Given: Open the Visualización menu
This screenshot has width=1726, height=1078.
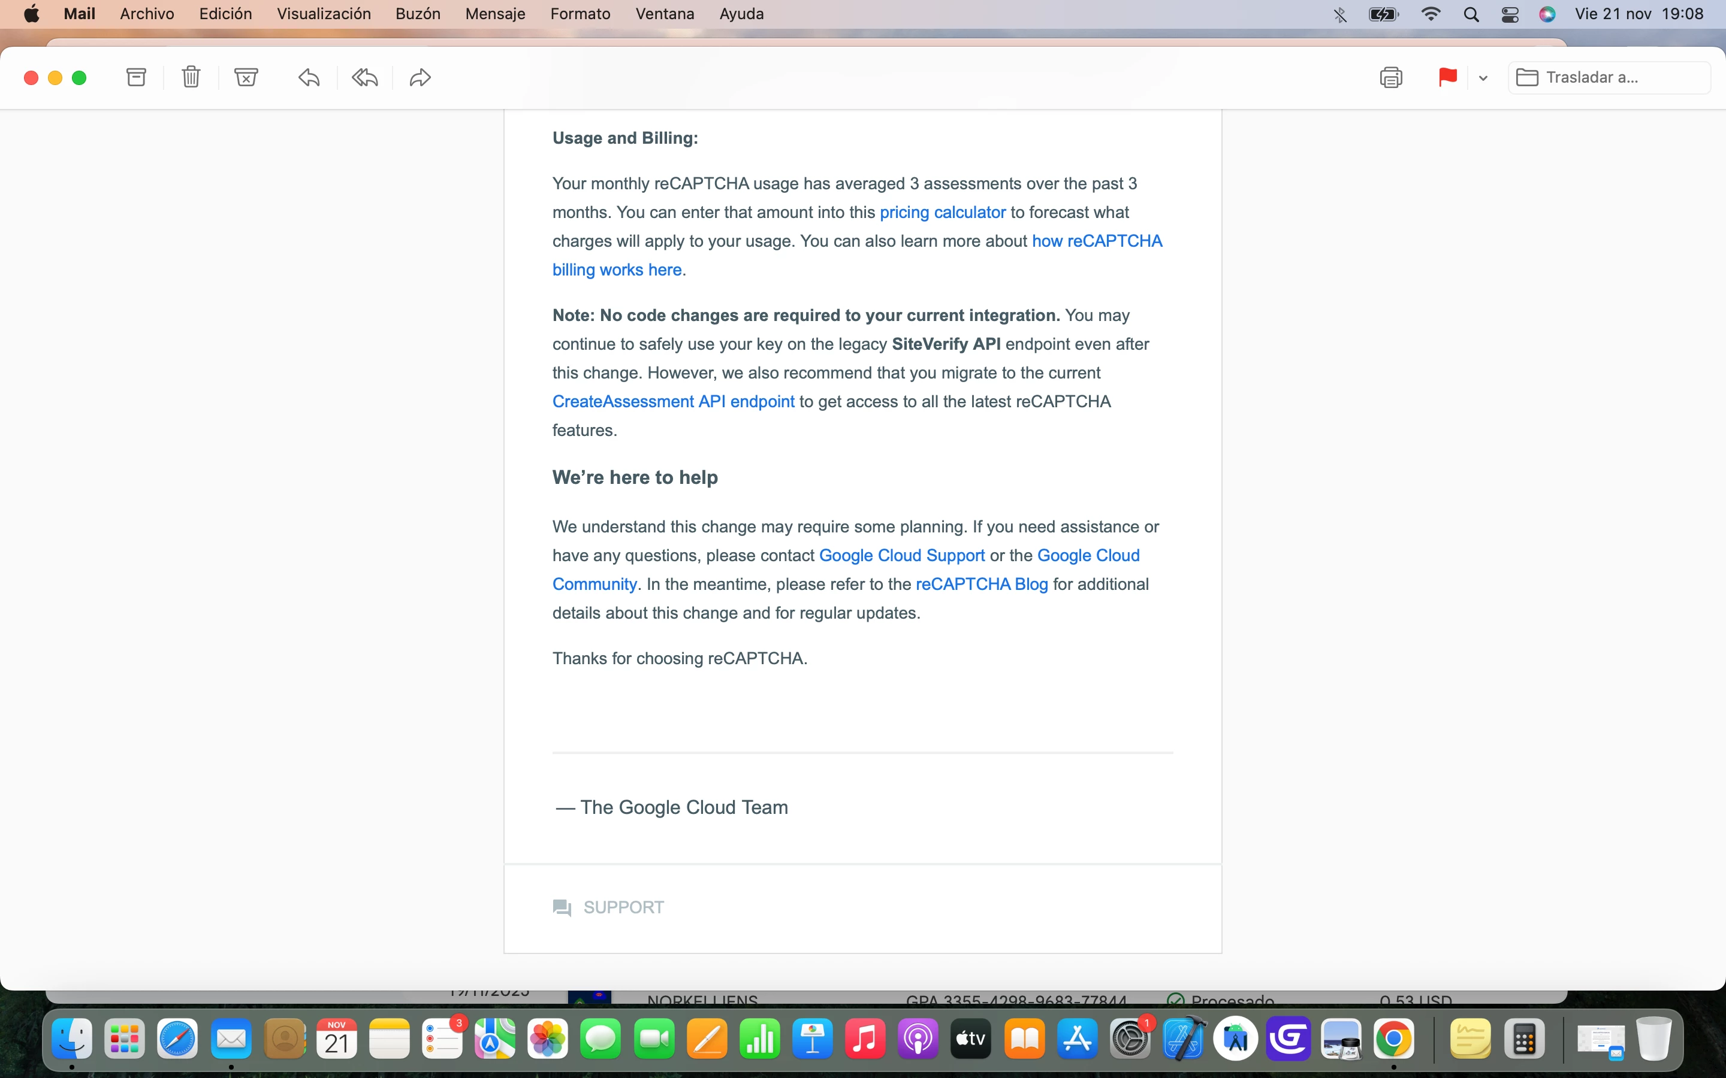Looking at the screenshot, I should tap(323, 14).
